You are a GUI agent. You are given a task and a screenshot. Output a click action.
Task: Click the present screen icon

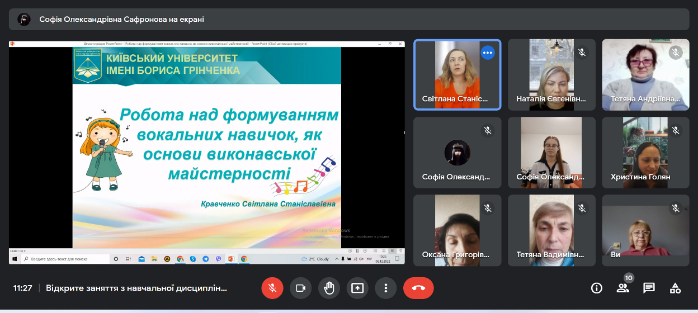(357, 288)
